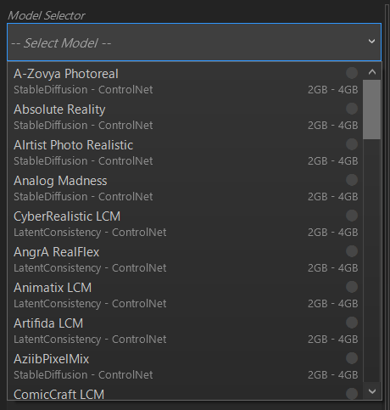Click status circle beside Animatix LCM
The image size is (390, 410).
(x=352, y=287)
